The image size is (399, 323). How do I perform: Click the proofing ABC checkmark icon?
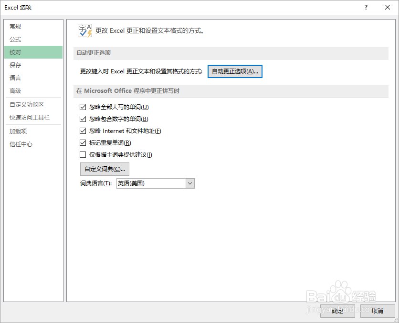(85, 31)
